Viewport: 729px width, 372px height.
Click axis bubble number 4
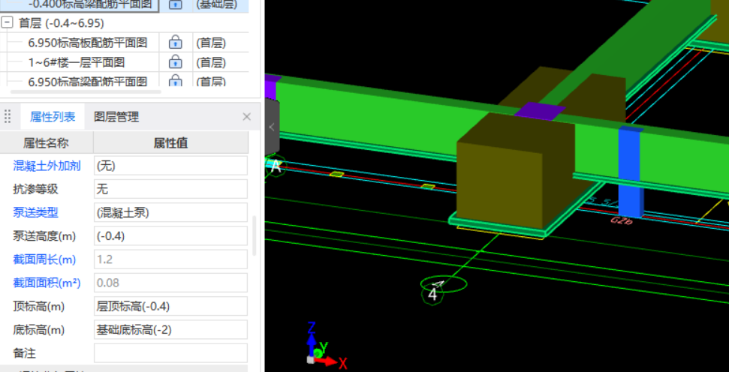433,295
